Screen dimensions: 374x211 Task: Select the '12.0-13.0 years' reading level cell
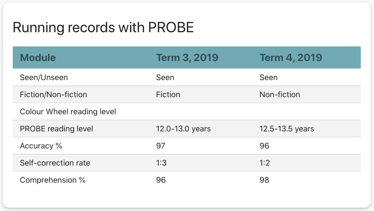[x=183, y=129]
